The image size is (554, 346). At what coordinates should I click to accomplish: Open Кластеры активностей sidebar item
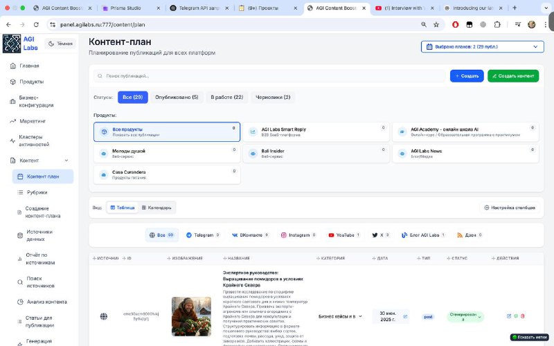coord(34,140)
